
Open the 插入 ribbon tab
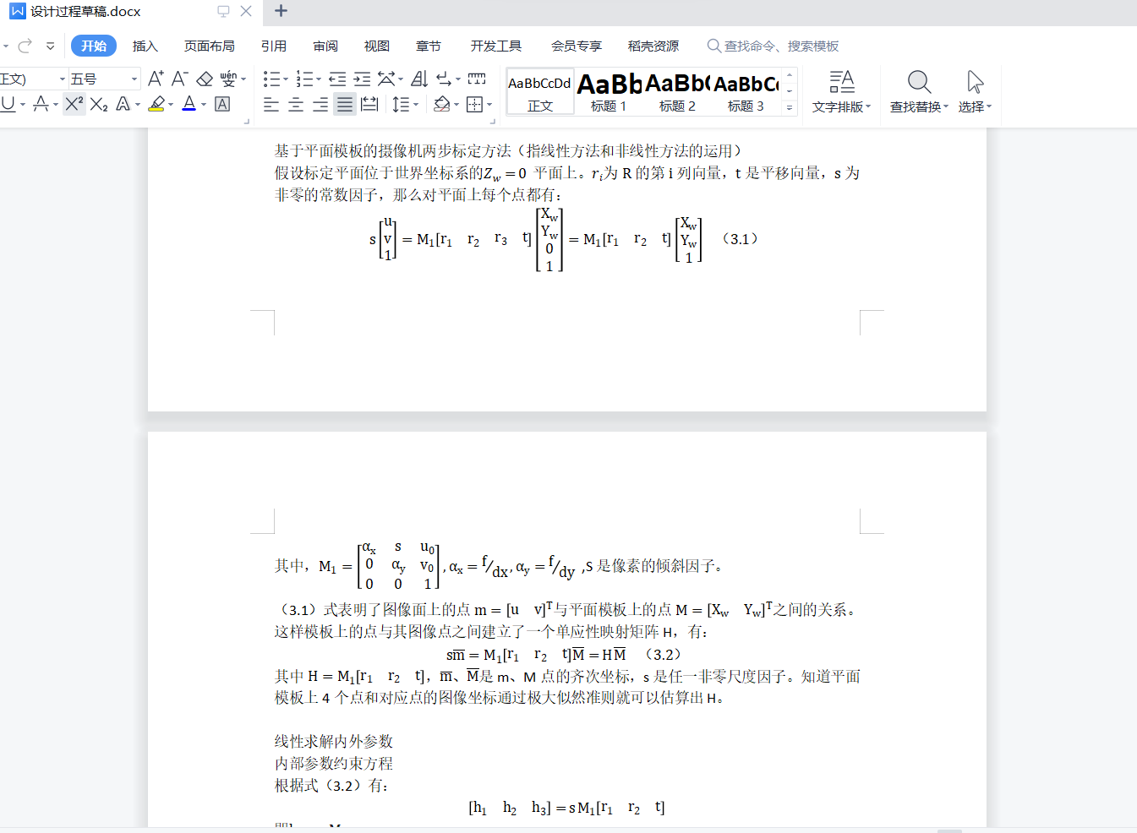click(145, 46)
